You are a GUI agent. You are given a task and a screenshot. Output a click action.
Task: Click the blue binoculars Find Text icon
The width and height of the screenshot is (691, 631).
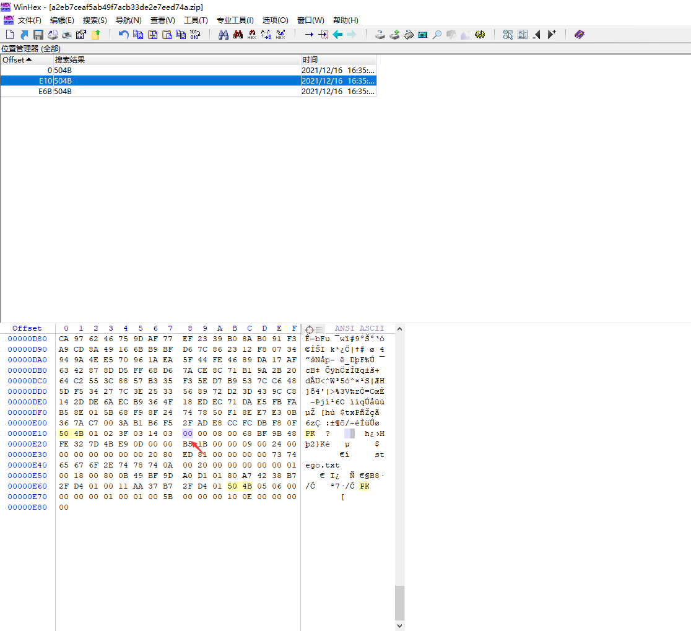click(x=224, y=35)
